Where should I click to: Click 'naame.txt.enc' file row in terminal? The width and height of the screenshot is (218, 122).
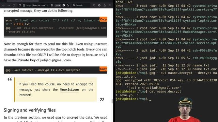pos(166,69)
